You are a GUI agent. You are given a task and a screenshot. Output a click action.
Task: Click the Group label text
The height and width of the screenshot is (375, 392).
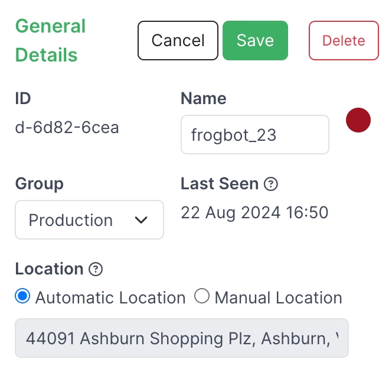pos(40,183)
